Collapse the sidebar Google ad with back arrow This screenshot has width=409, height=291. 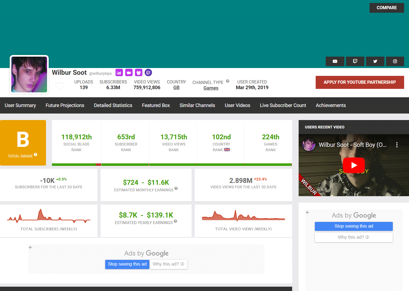click(x=308, y=212)
